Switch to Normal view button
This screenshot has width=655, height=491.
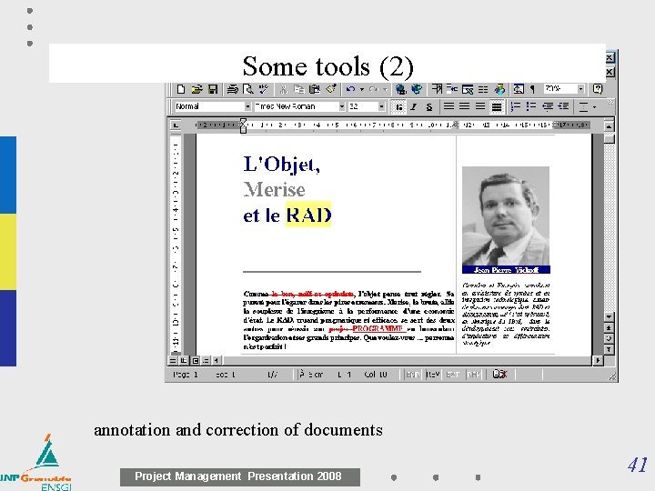click(x=173, y=360)
